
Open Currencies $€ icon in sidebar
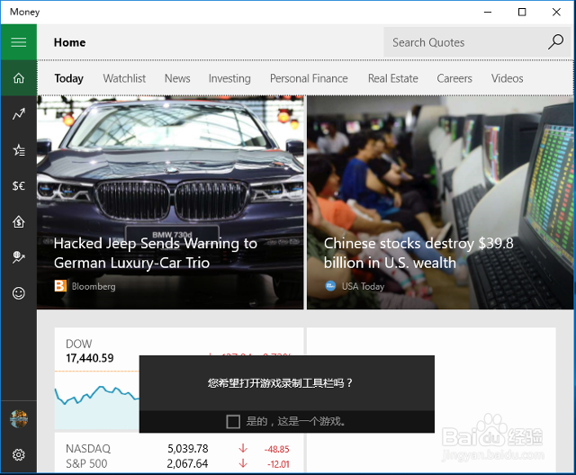19,185
